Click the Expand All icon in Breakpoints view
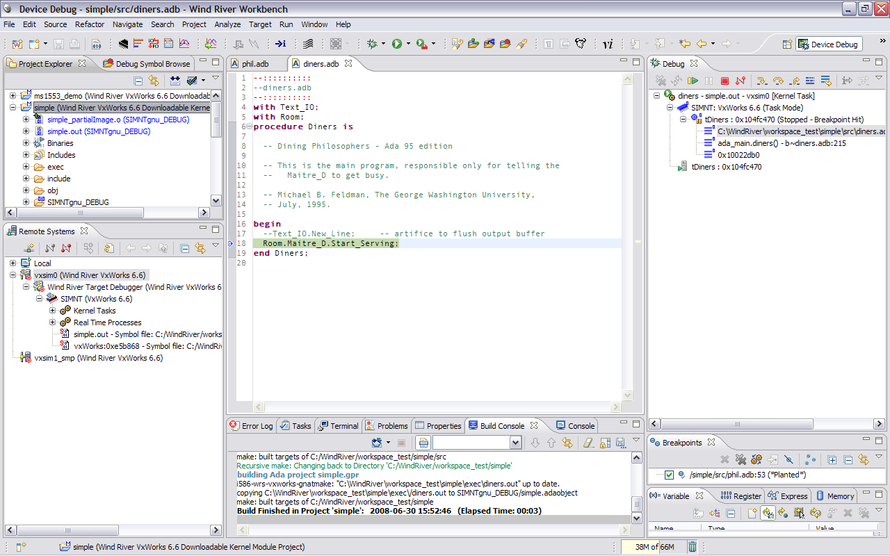 [x=832, y=459]
